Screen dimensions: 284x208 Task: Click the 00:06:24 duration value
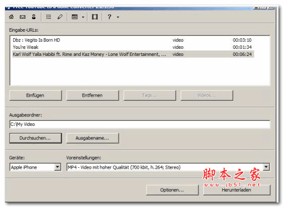[x=242, y=54]
